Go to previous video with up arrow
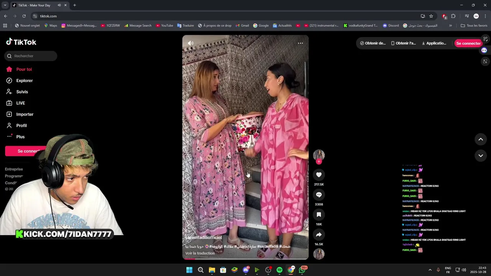The width and height of the screenshot is (491, 276). click(x=481, y=140)
